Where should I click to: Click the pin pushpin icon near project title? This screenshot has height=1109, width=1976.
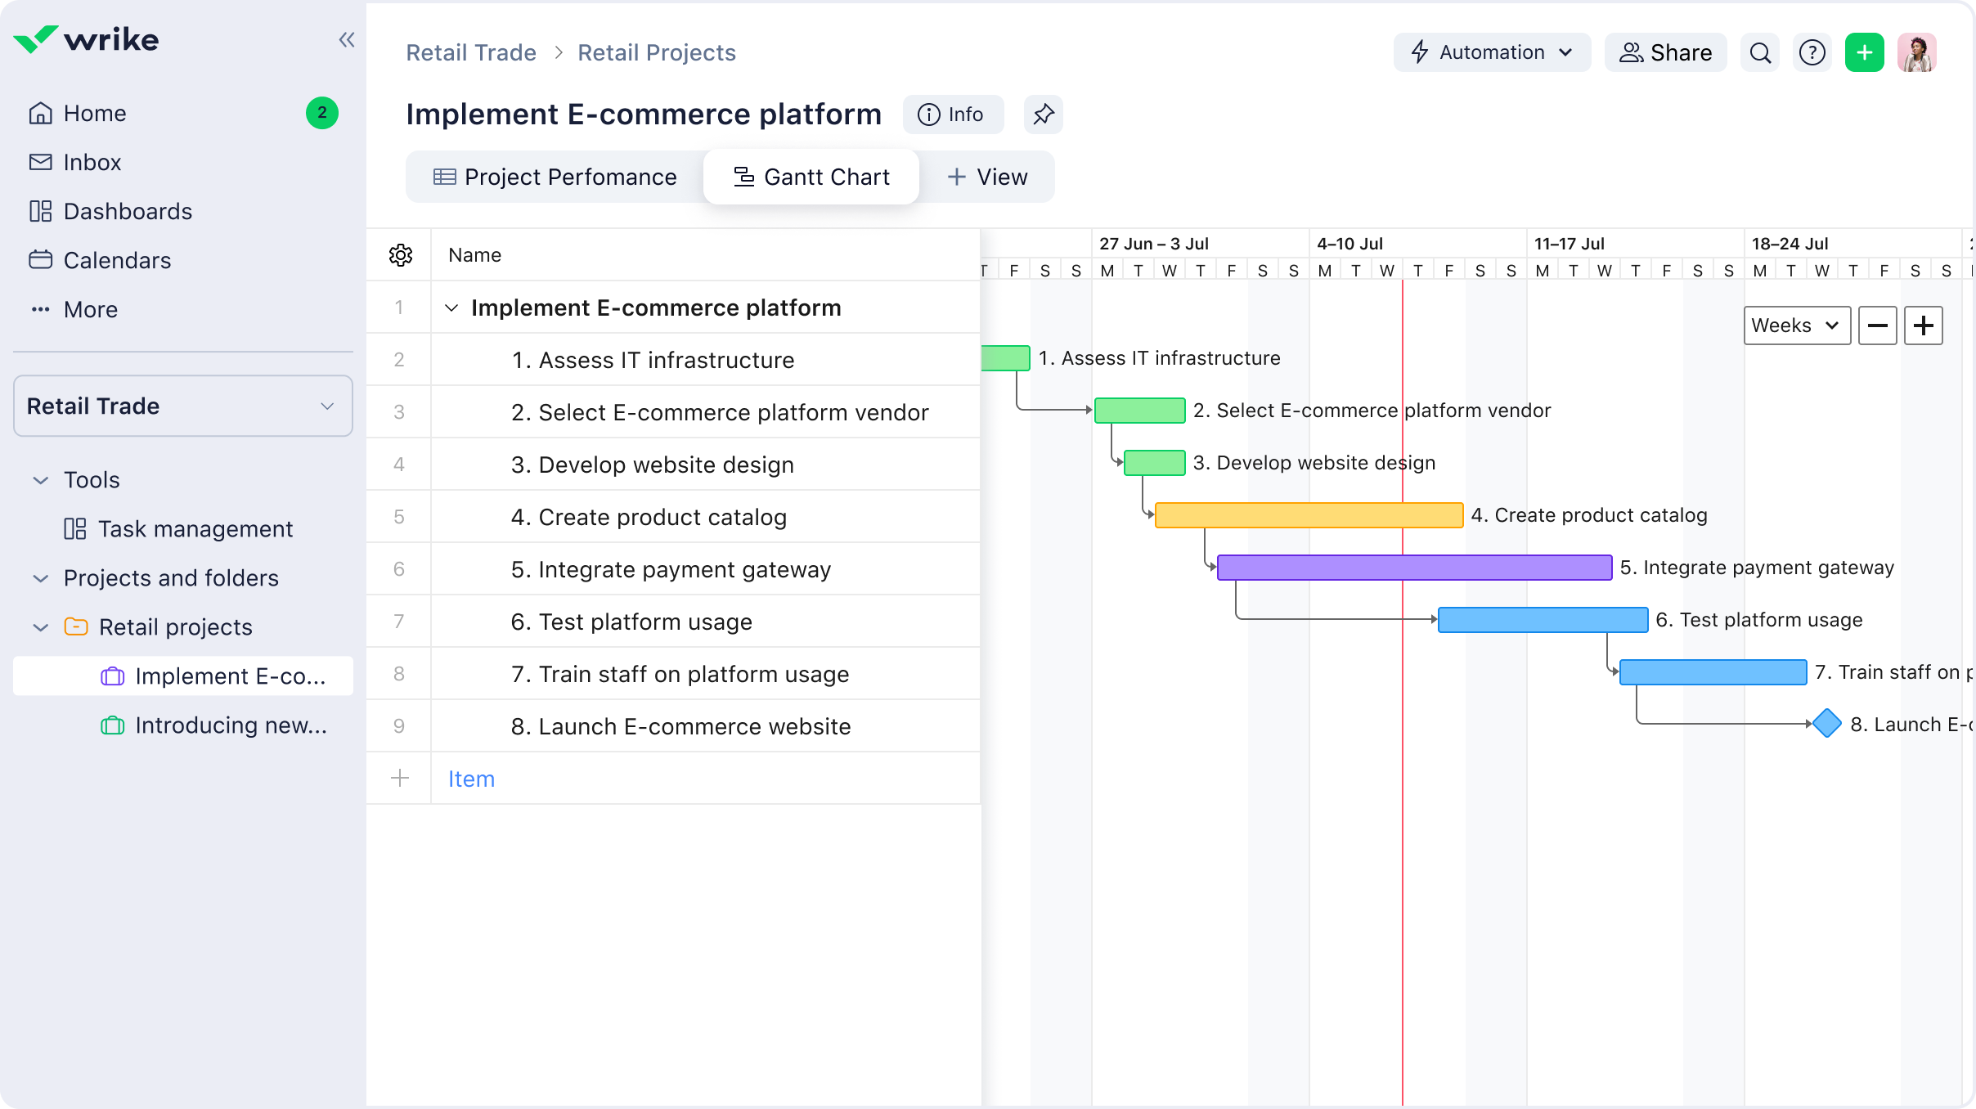tap(1044, 114)
